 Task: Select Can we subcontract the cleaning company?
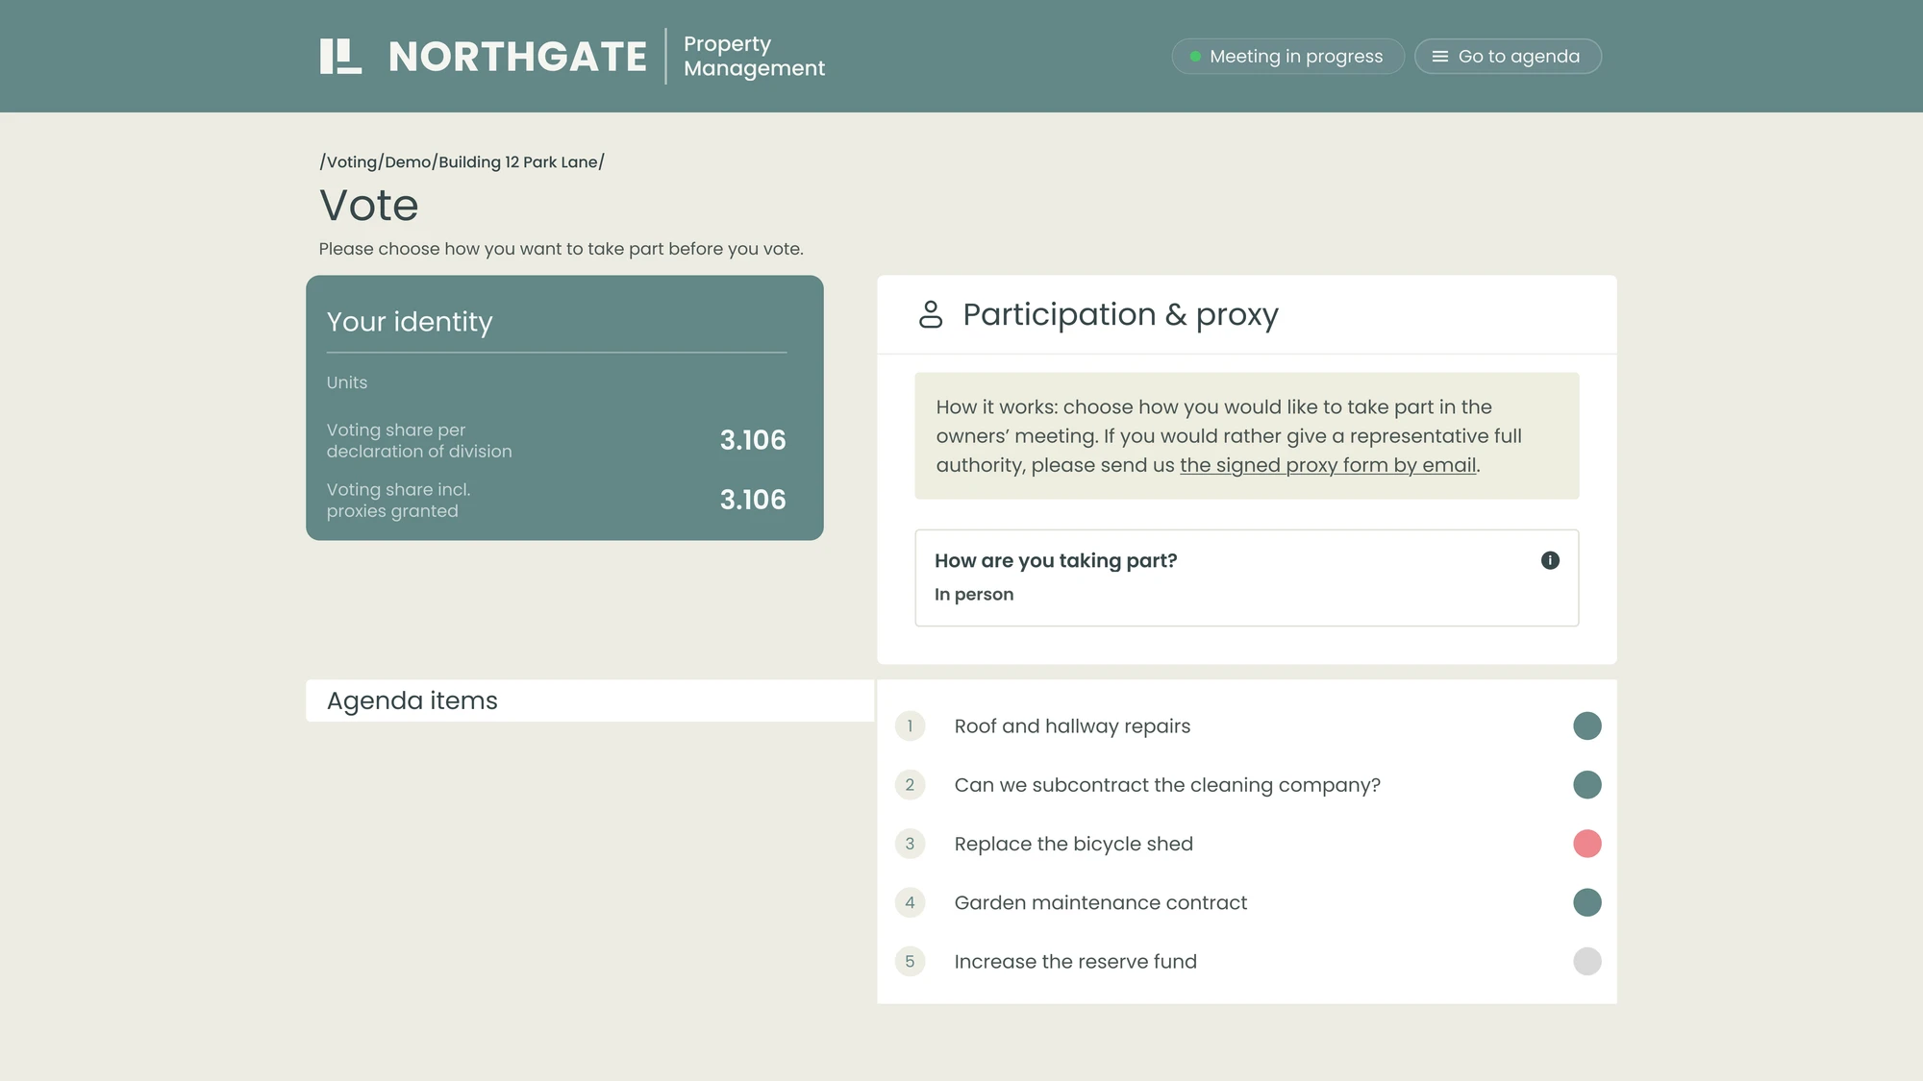[1246, 785]
